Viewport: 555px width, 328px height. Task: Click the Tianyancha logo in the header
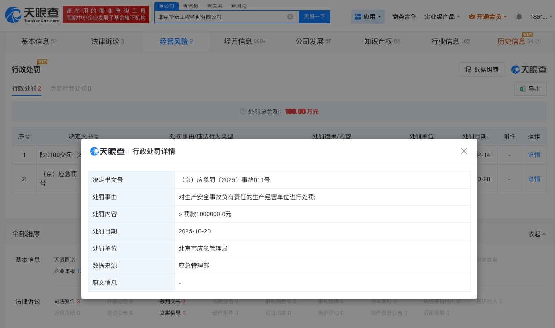point(32,15)
